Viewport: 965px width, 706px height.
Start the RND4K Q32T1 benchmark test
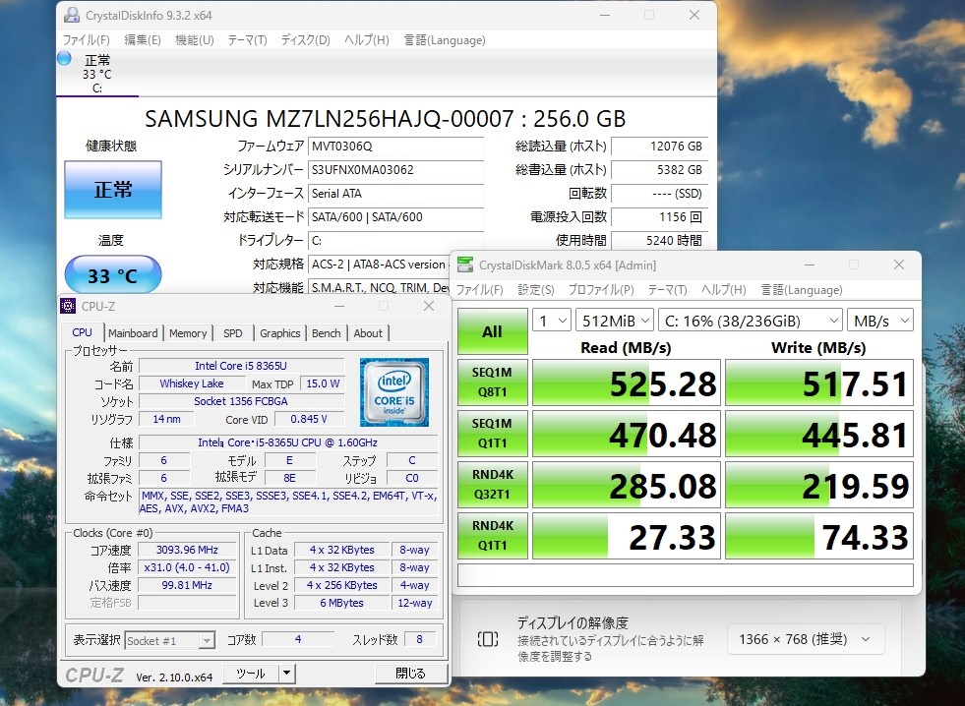pyautogui.click(x=493, y=485)
